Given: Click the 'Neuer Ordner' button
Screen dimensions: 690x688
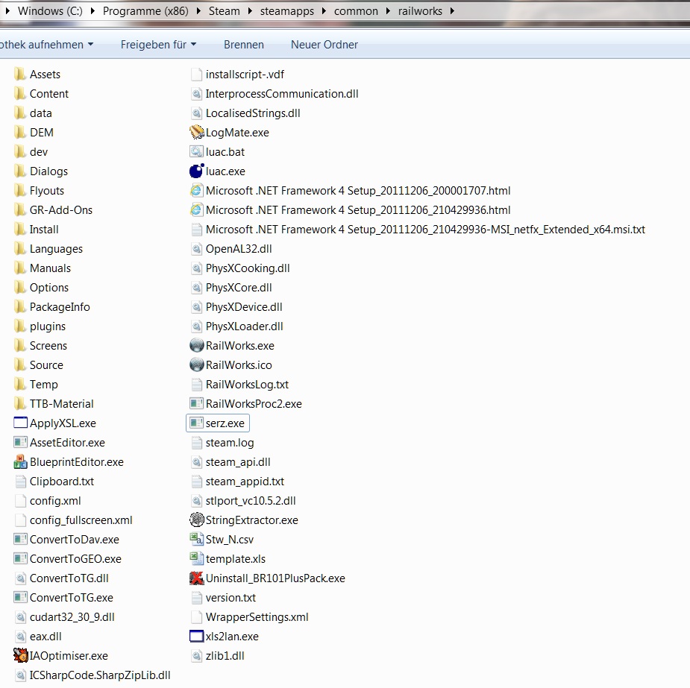Looking at the screenshot, I should (x=324, y=45).
